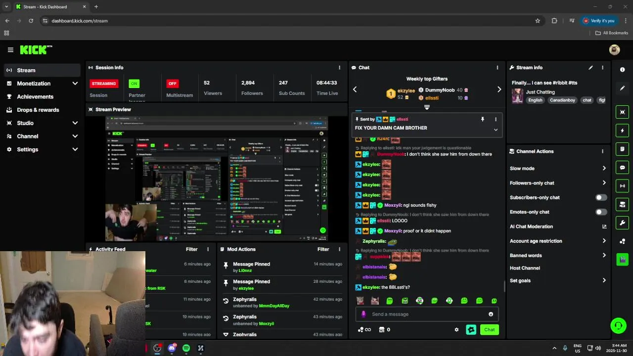Open Followers-only chat options arrow
Viewport: 633px width, 356px height.
[604, 183]
